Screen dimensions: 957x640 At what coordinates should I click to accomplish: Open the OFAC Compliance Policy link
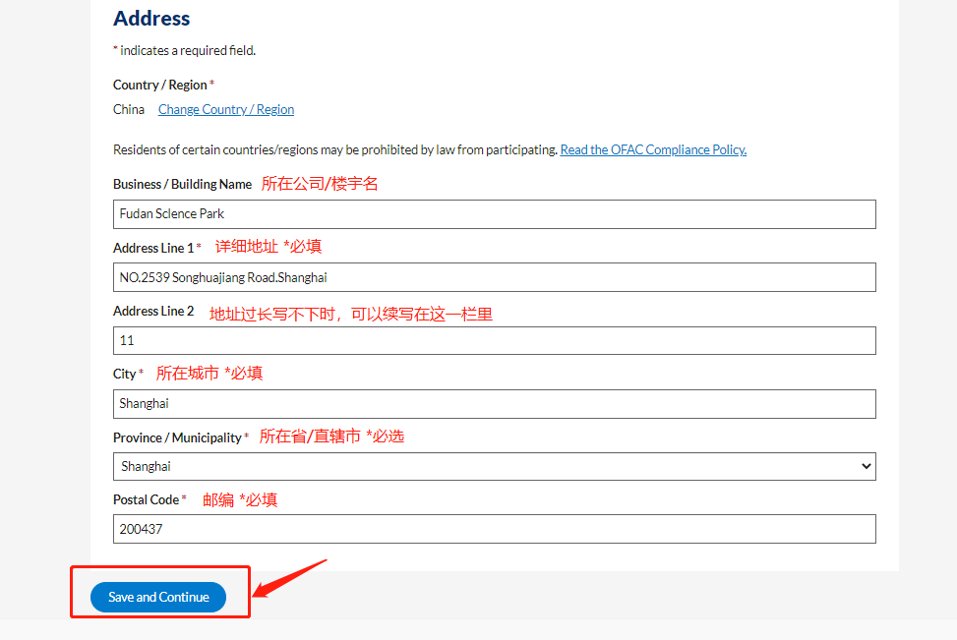(653, 149)
